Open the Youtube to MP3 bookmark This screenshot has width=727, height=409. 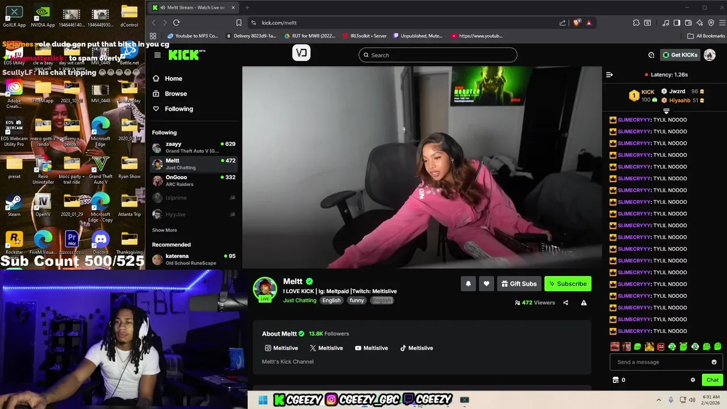pos(193,36)
